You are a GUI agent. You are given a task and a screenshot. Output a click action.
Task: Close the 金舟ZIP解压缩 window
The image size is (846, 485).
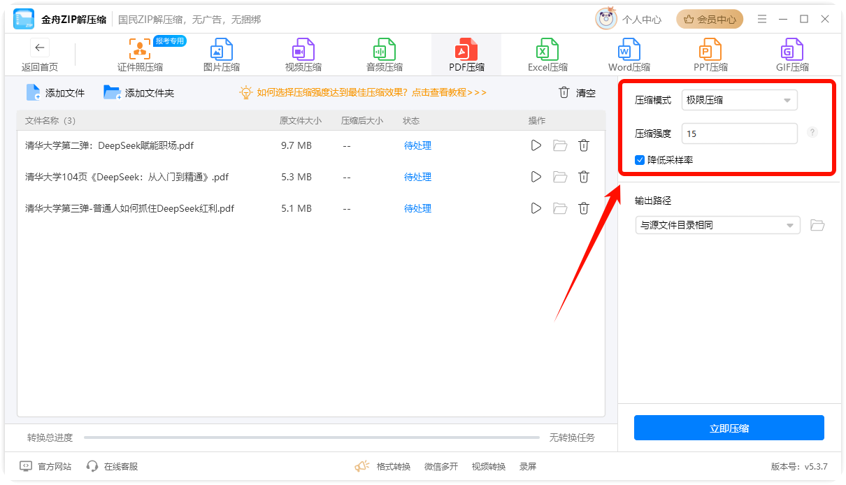[x=825, y=19]
